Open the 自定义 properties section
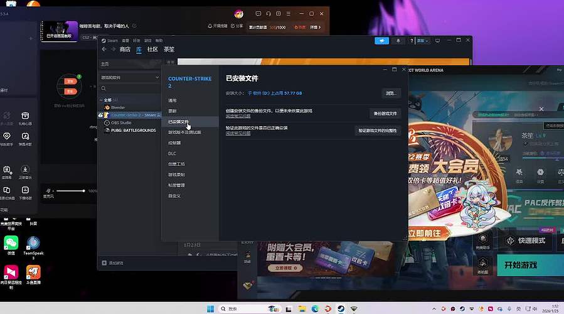 click(174, 196)
